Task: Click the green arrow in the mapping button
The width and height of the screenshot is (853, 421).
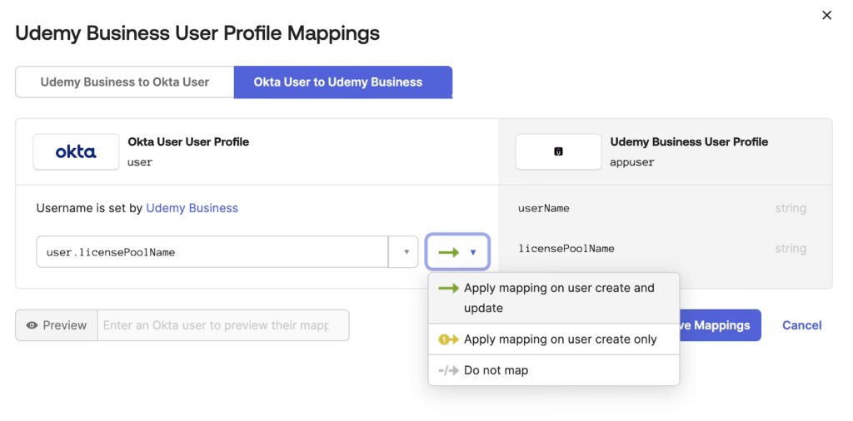Action: click(448, 252)
